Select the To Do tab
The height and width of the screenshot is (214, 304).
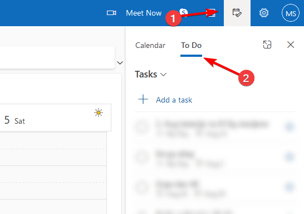pos(191,45)
